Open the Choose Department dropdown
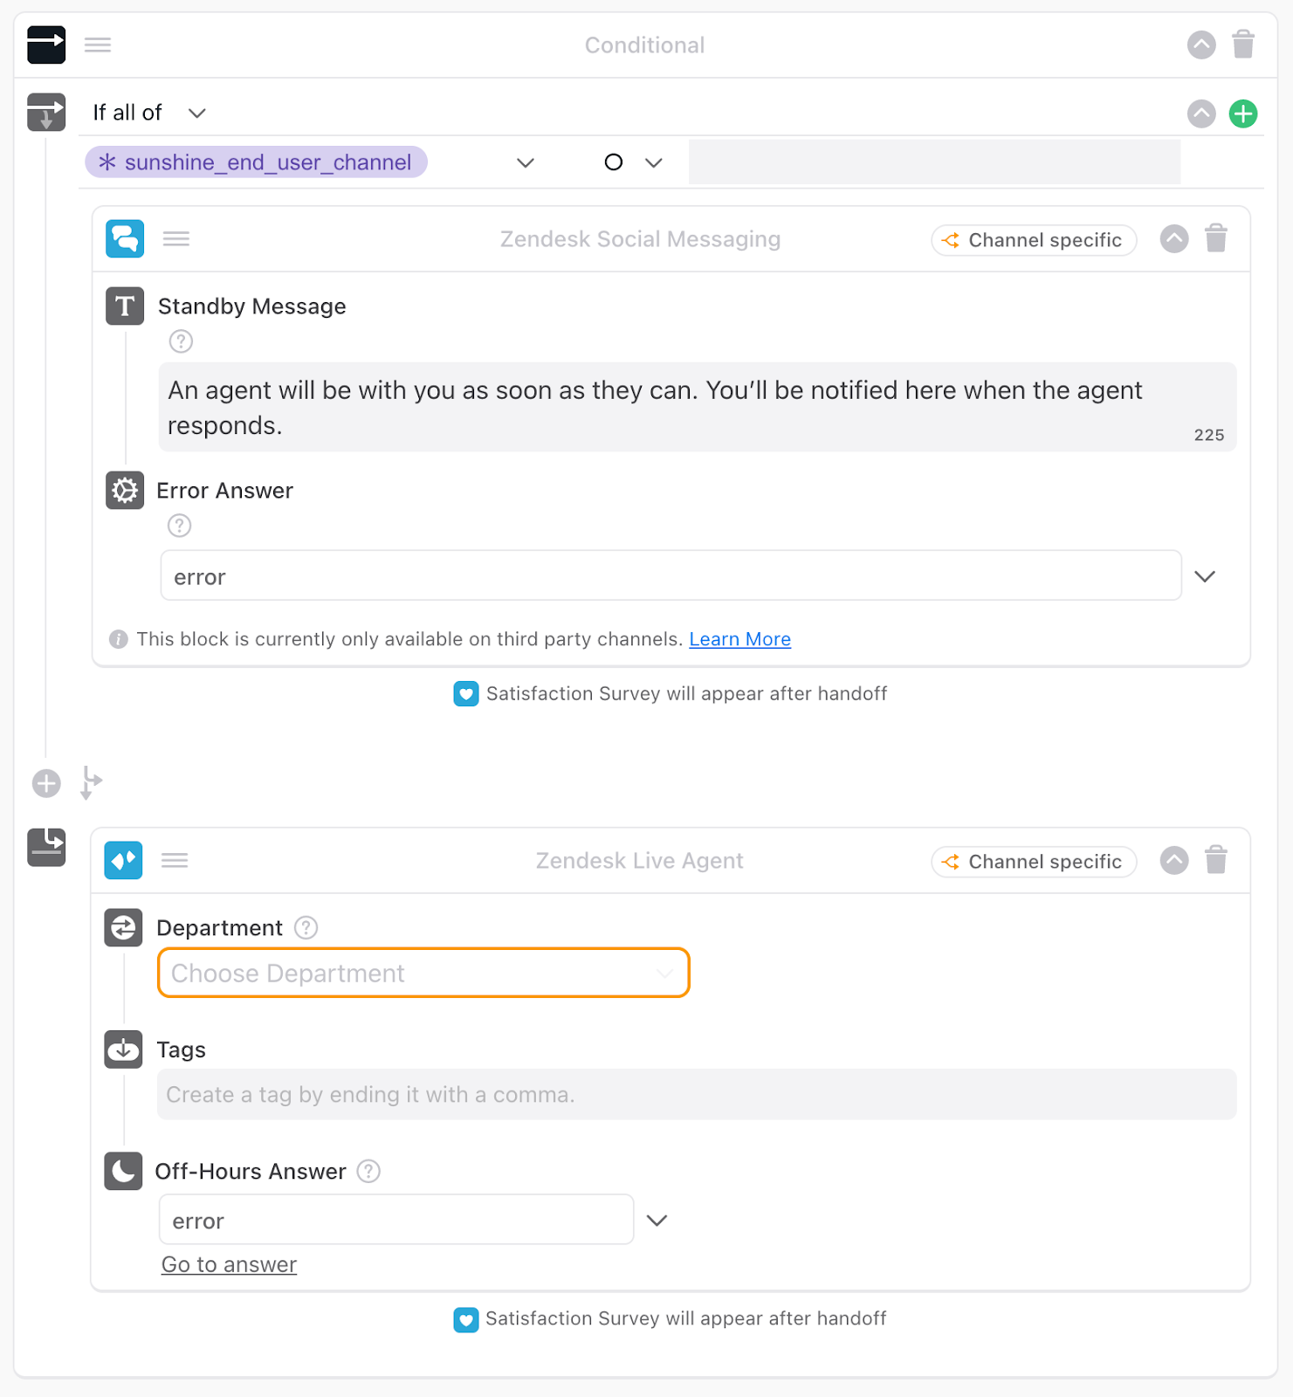1293x1397 pixels. click(423, 973)
